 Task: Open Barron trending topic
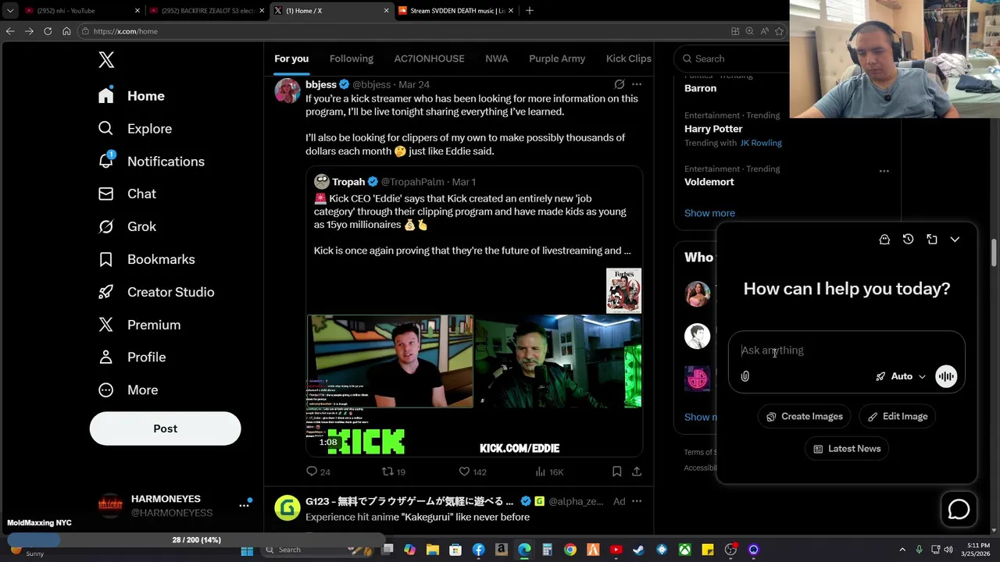tap(700, 88)
